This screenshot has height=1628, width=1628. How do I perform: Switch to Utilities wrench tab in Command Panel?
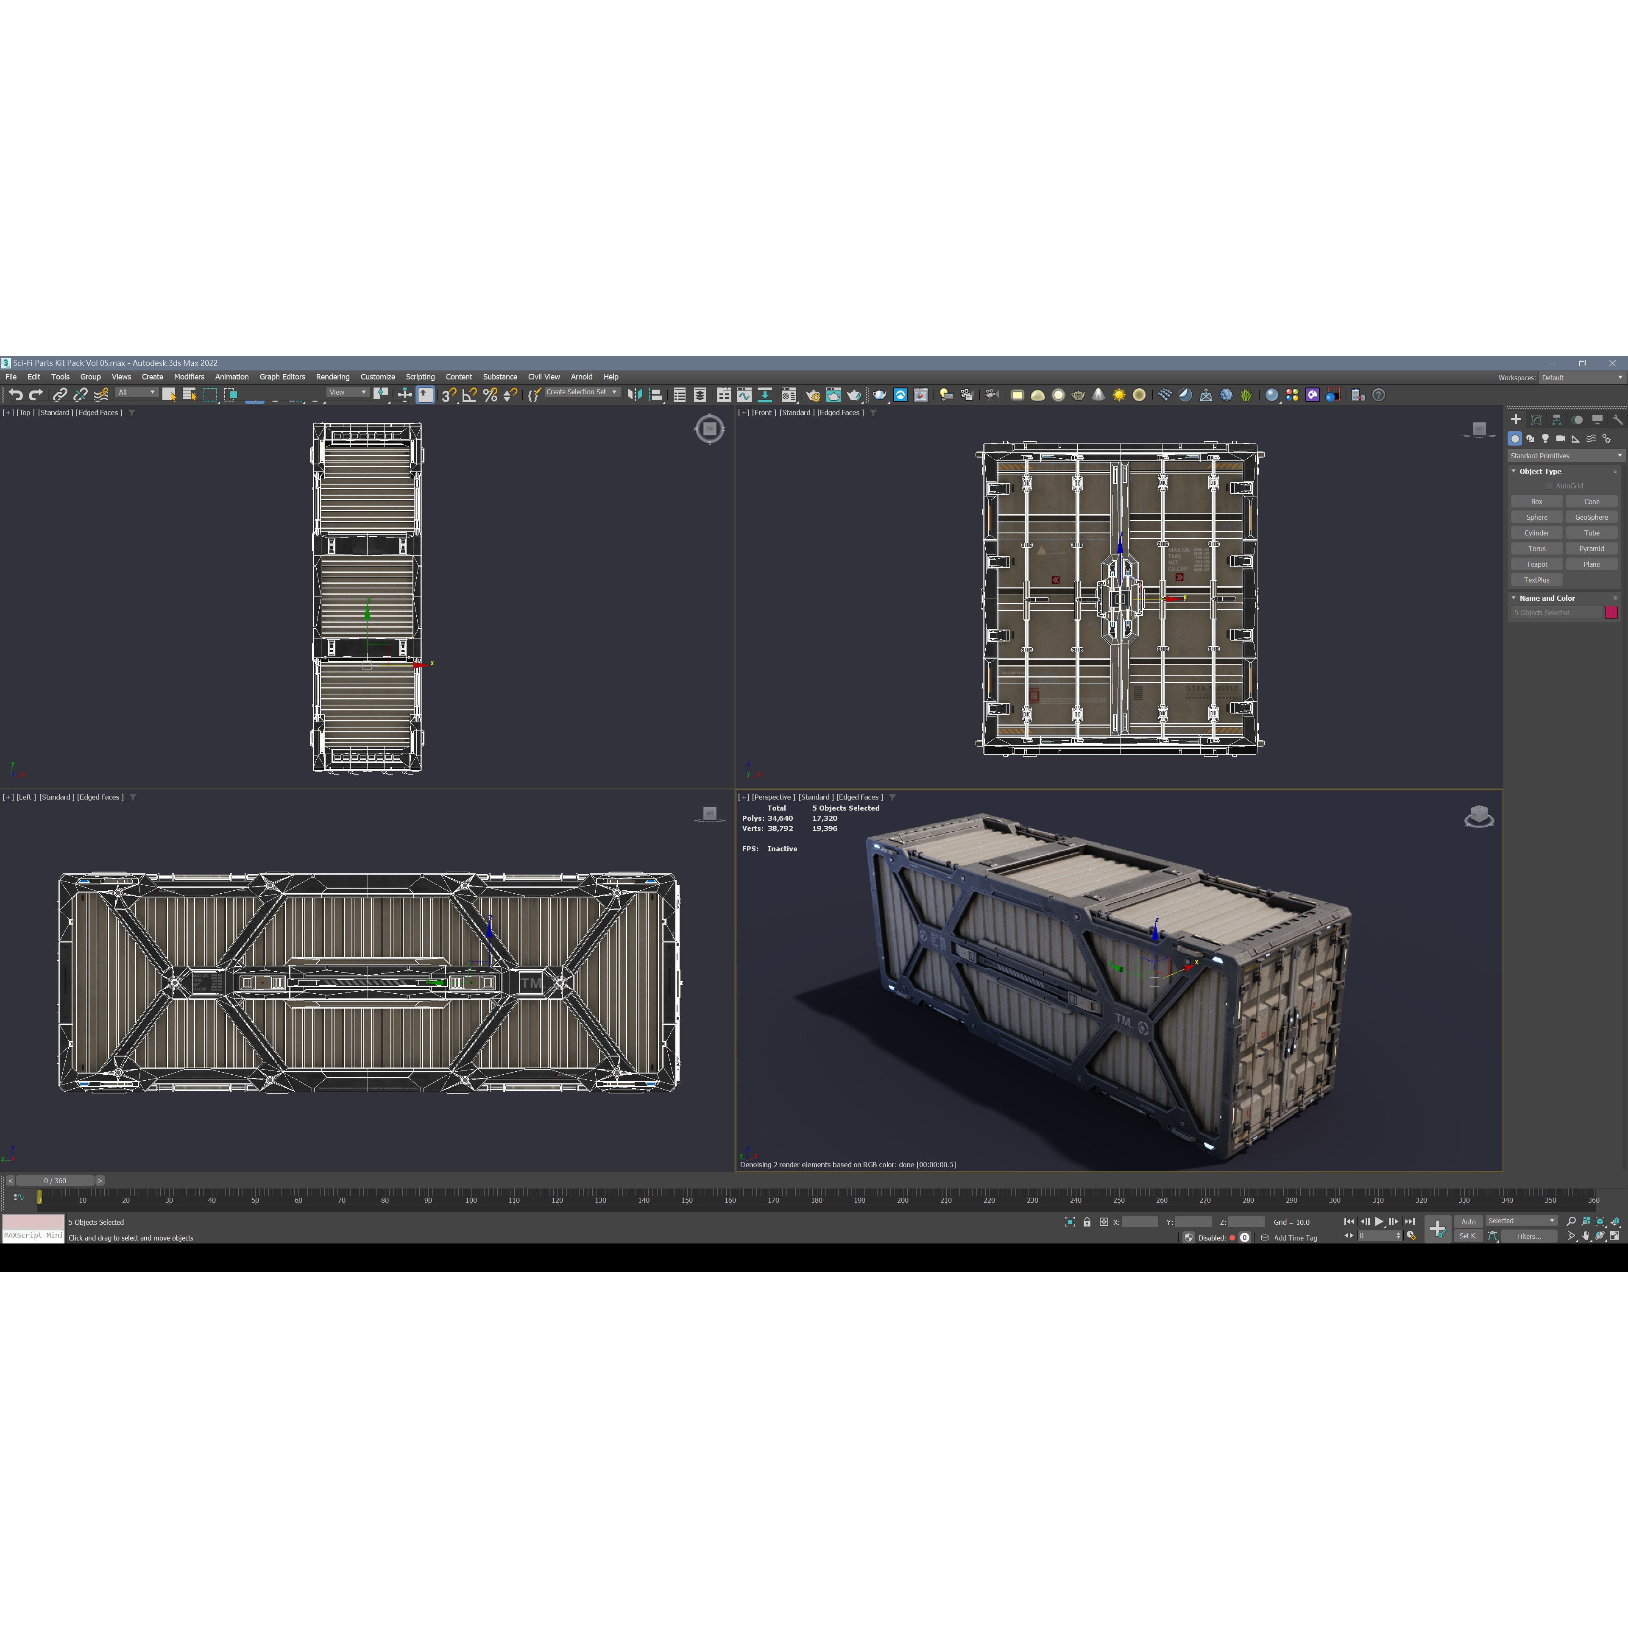pos(1617,419)
